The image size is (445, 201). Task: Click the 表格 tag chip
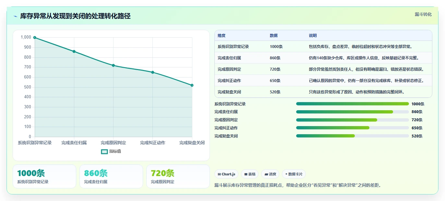(x=250, y=174)
